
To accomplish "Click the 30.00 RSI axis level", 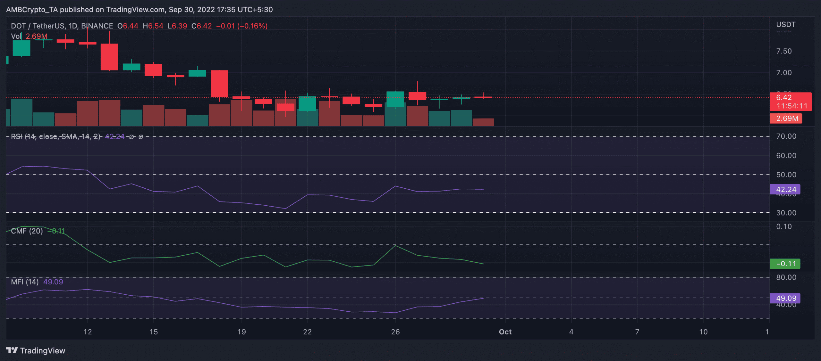I will [x=786, y=213].
